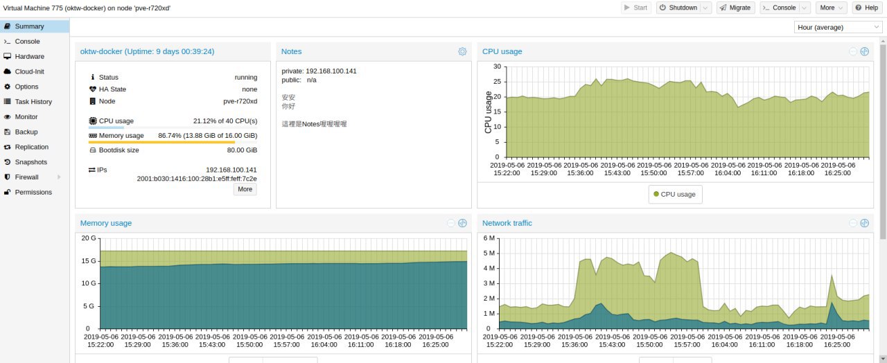The image size is (887, 363).
Task: Open the Hour (average) timeframe dropdown
Action: point(838,27)
